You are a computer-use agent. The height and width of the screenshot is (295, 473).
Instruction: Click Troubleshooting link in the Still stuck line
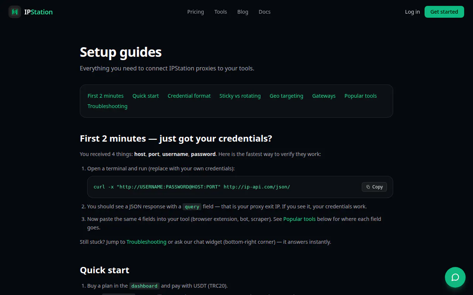pyautogui.click(x=146, y=242)
